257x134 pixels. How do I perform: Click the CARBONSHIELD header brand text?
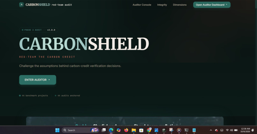pos(38,5)
